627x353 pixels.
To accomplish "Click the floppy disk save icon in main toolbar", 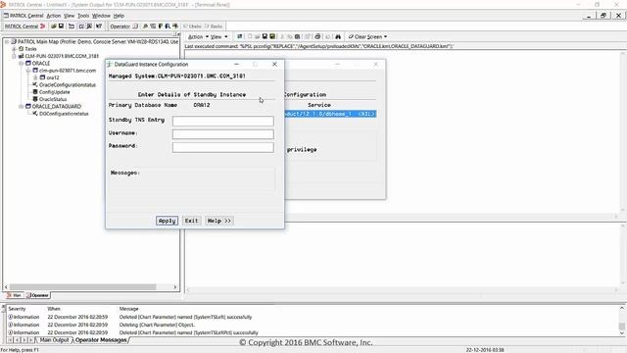I will [61, 26].
